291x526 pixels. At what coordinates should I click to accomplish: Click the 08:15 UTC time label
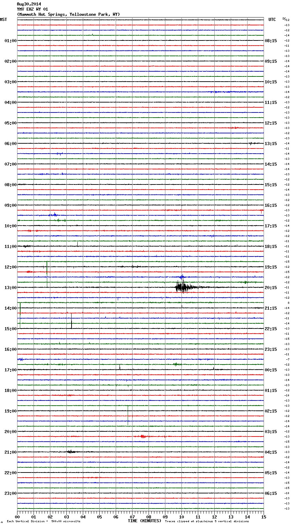coord(271,40)
